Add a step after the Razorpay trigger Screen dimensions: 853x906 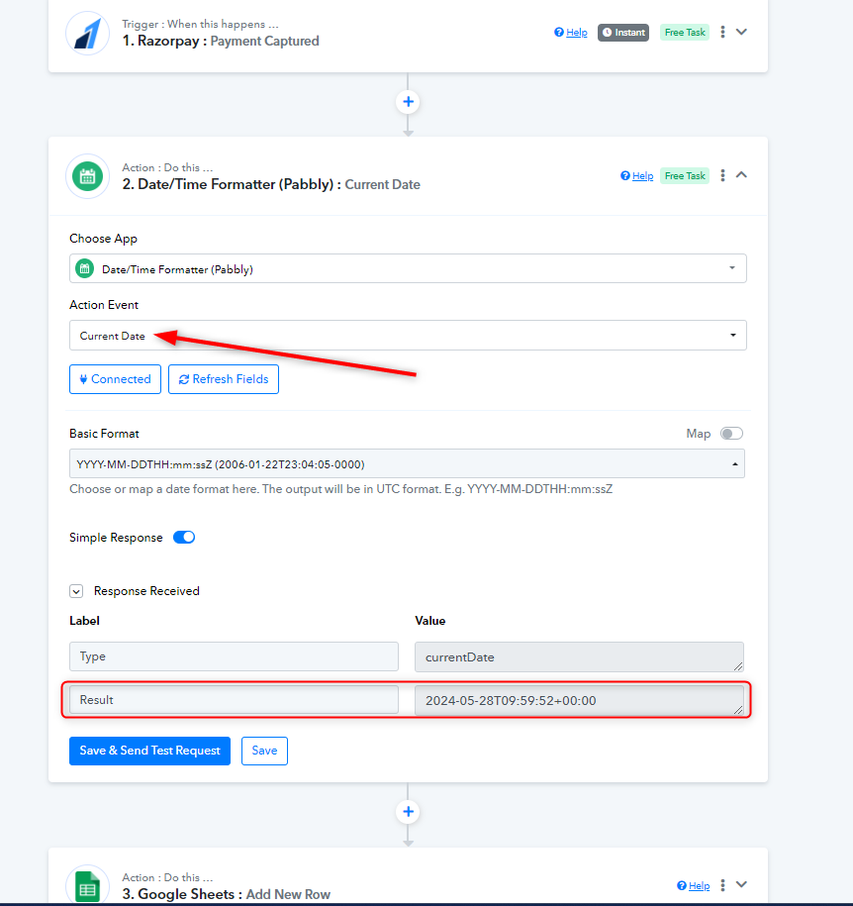409,102
